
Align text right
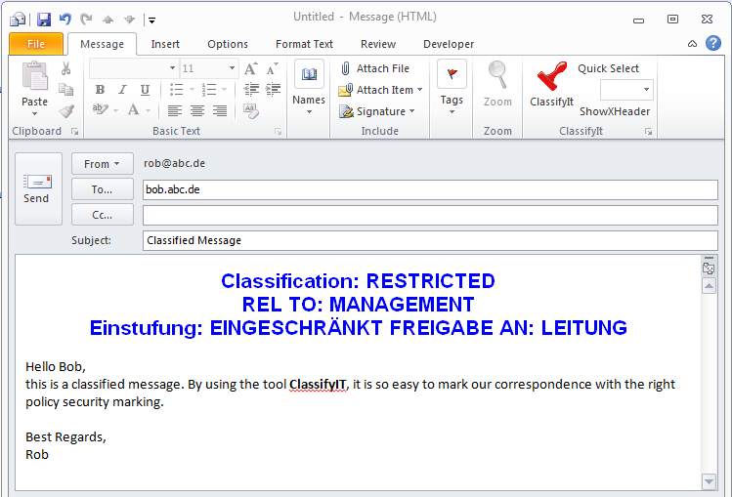pyautogui.click(x=220, y=111)
